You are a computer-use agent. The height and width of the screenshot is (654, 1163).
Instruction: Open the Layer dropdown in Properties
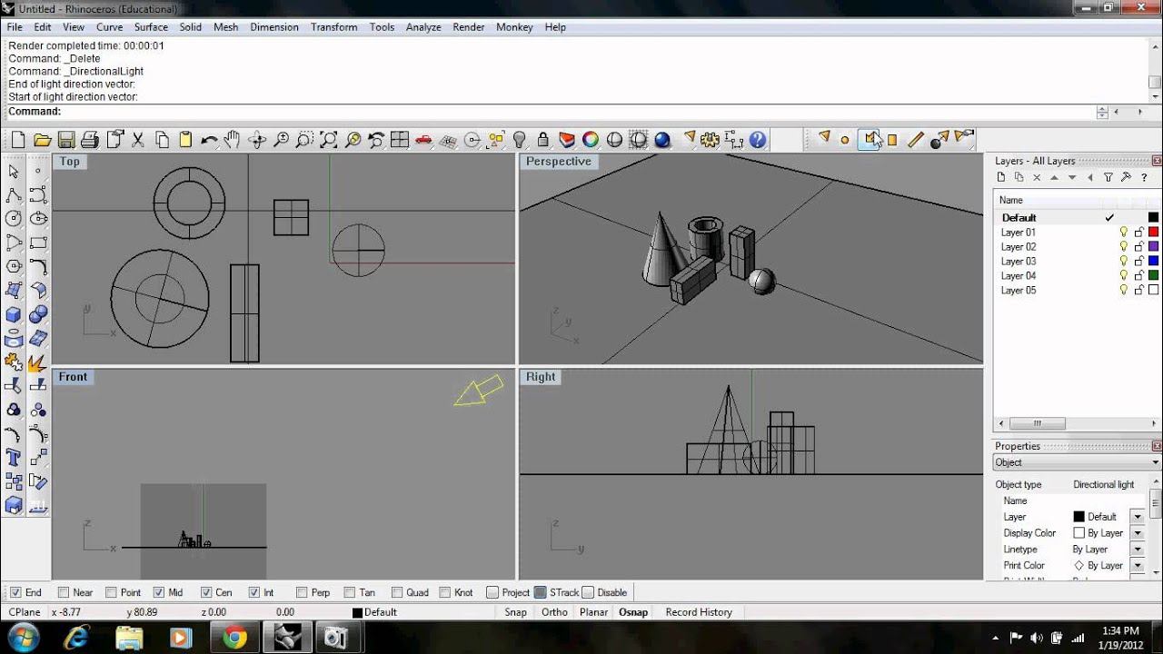click(1137, 517)
